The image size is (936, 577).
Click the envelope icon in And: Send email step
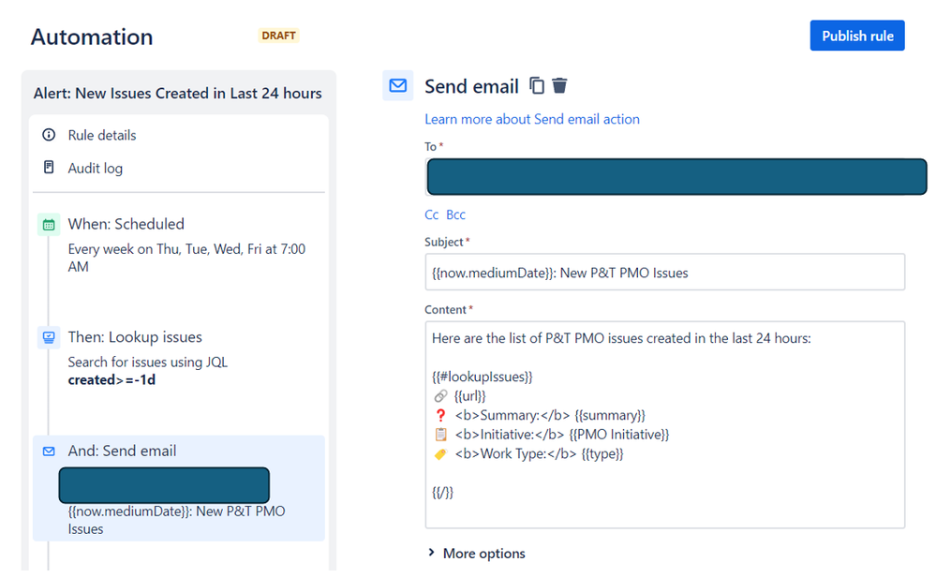pyautogui.click(x=49, y=451)
